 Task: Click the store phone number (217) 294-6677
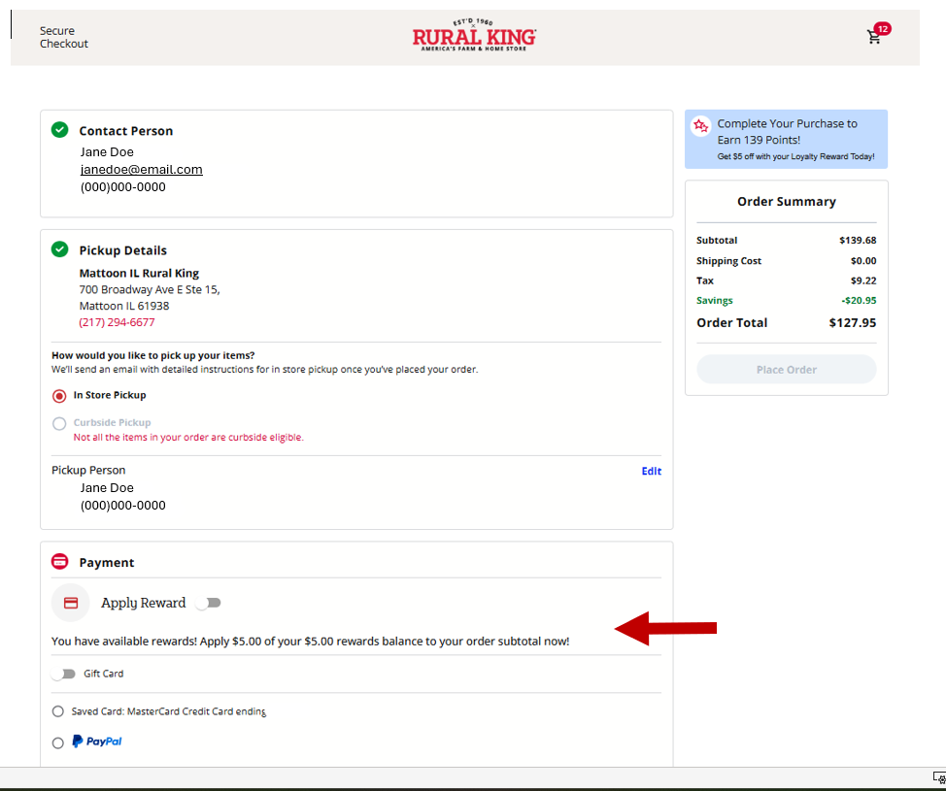(117, 322)
